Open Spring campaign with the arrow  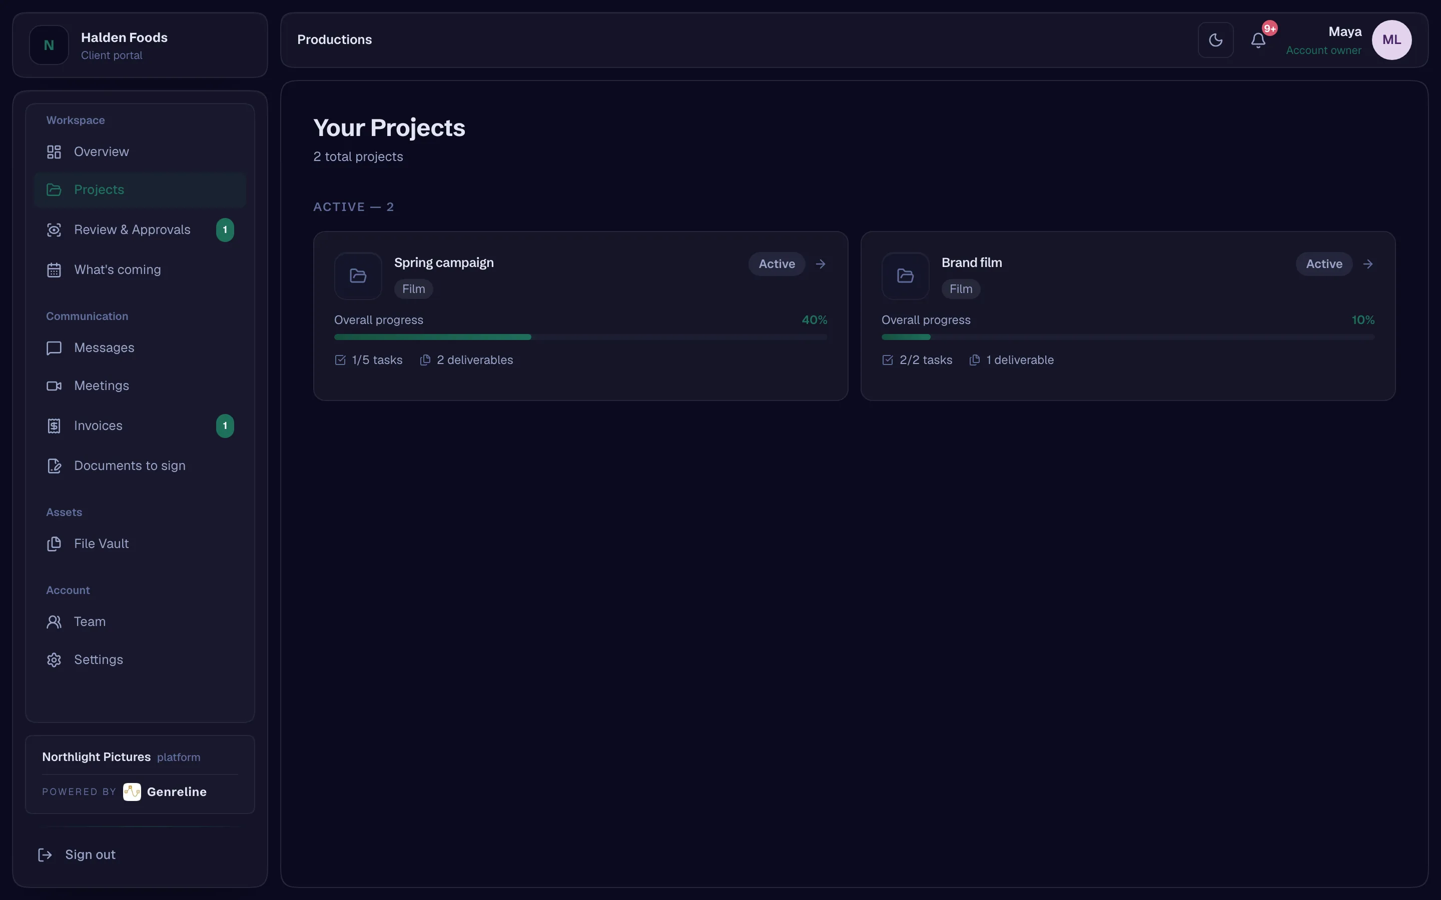coord(821,263)
